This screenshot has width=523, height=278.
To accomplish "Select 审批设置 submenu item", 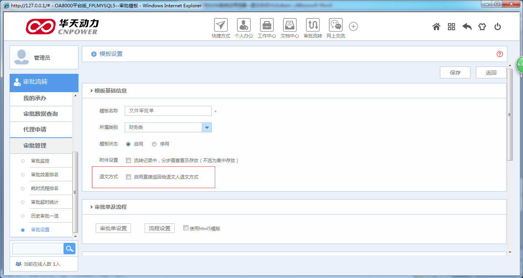I will (41, 229).
